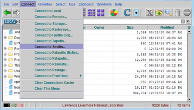Select the .rnd file icon
Viewport: 194px width, 110px height.
11,32
